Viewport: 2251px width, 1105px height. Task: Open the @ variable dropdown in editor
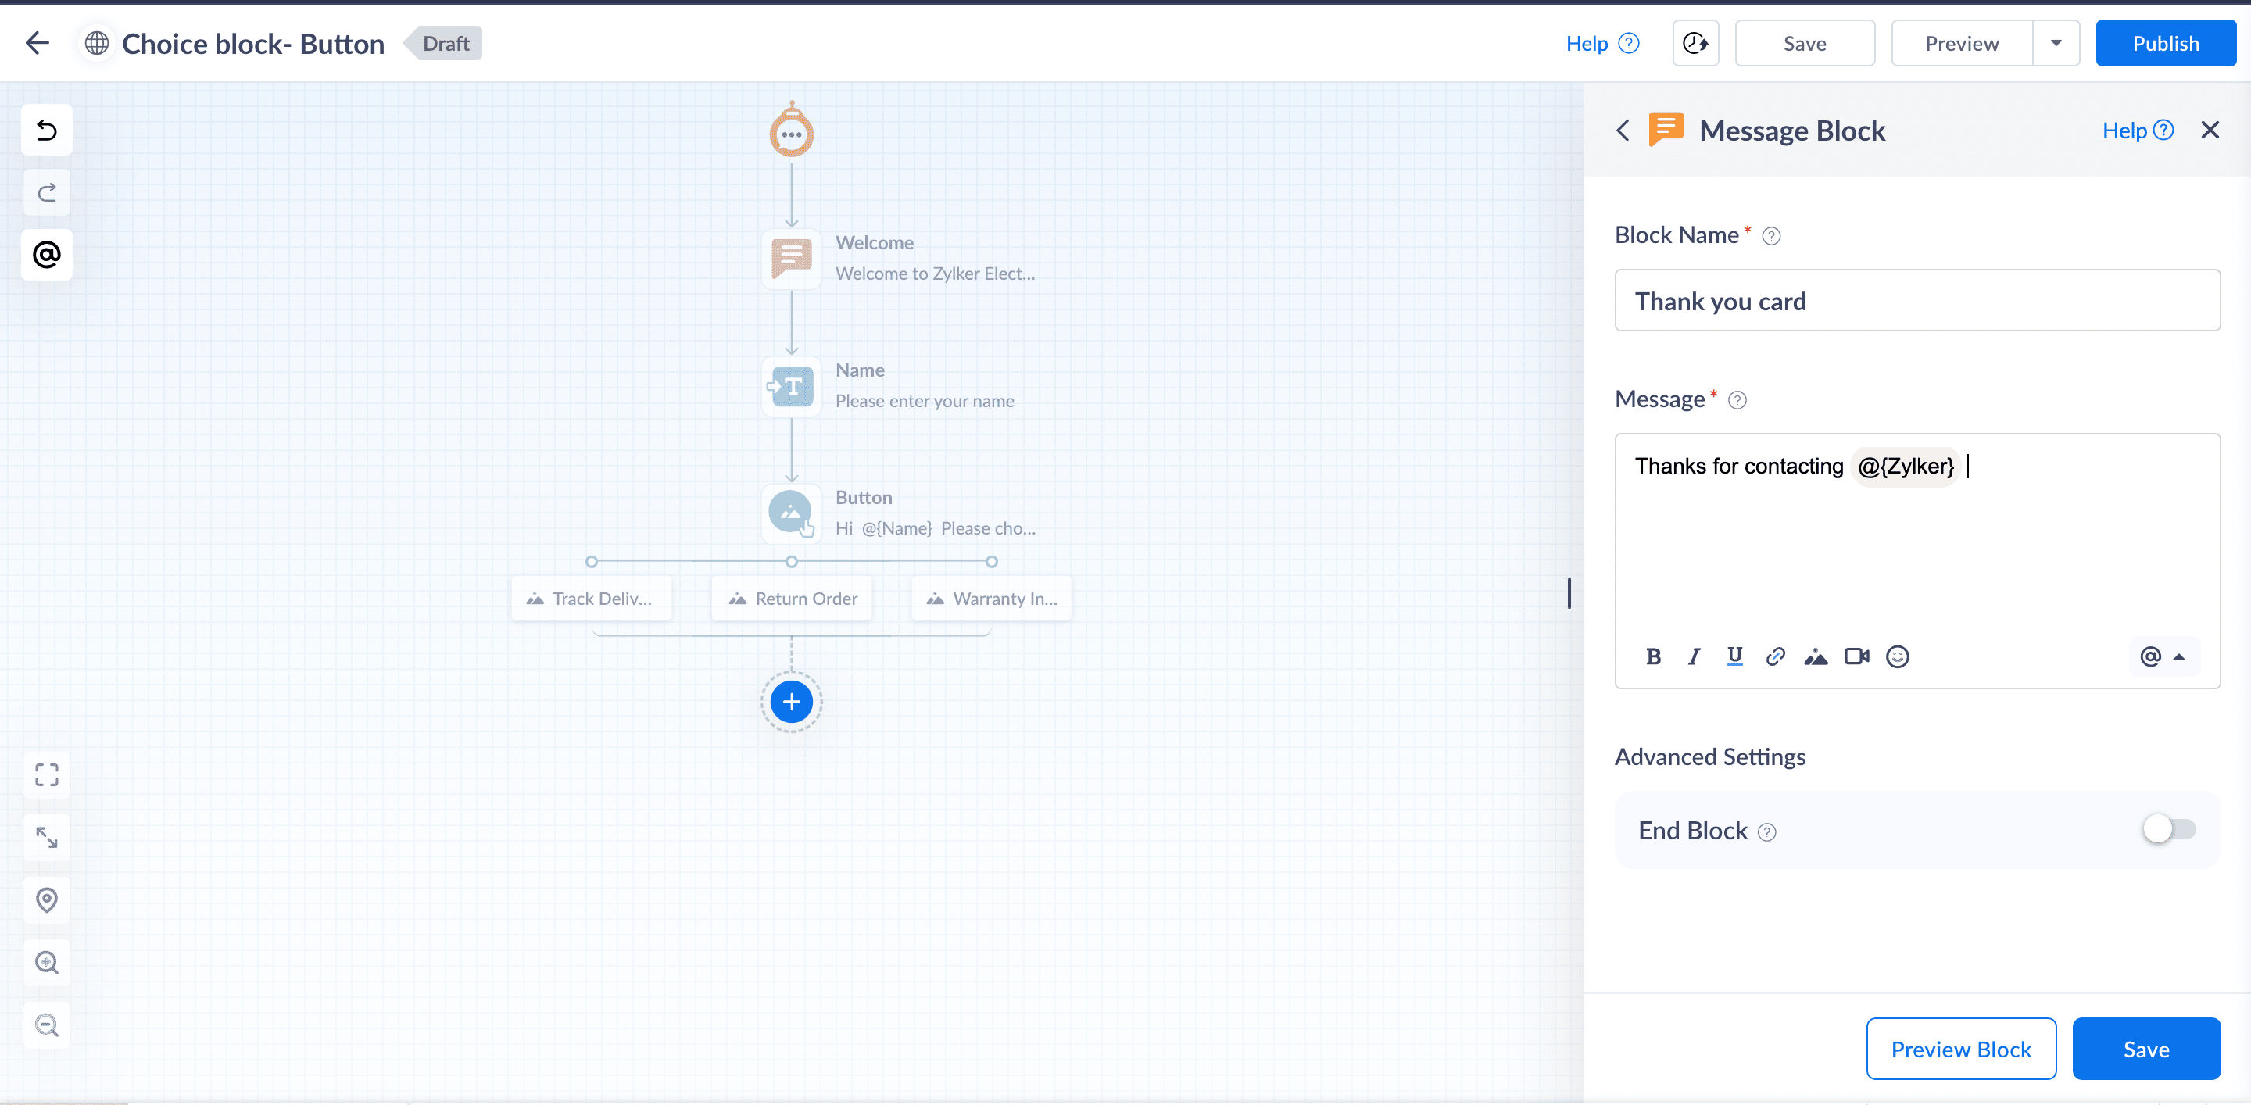pos(2163,656)
